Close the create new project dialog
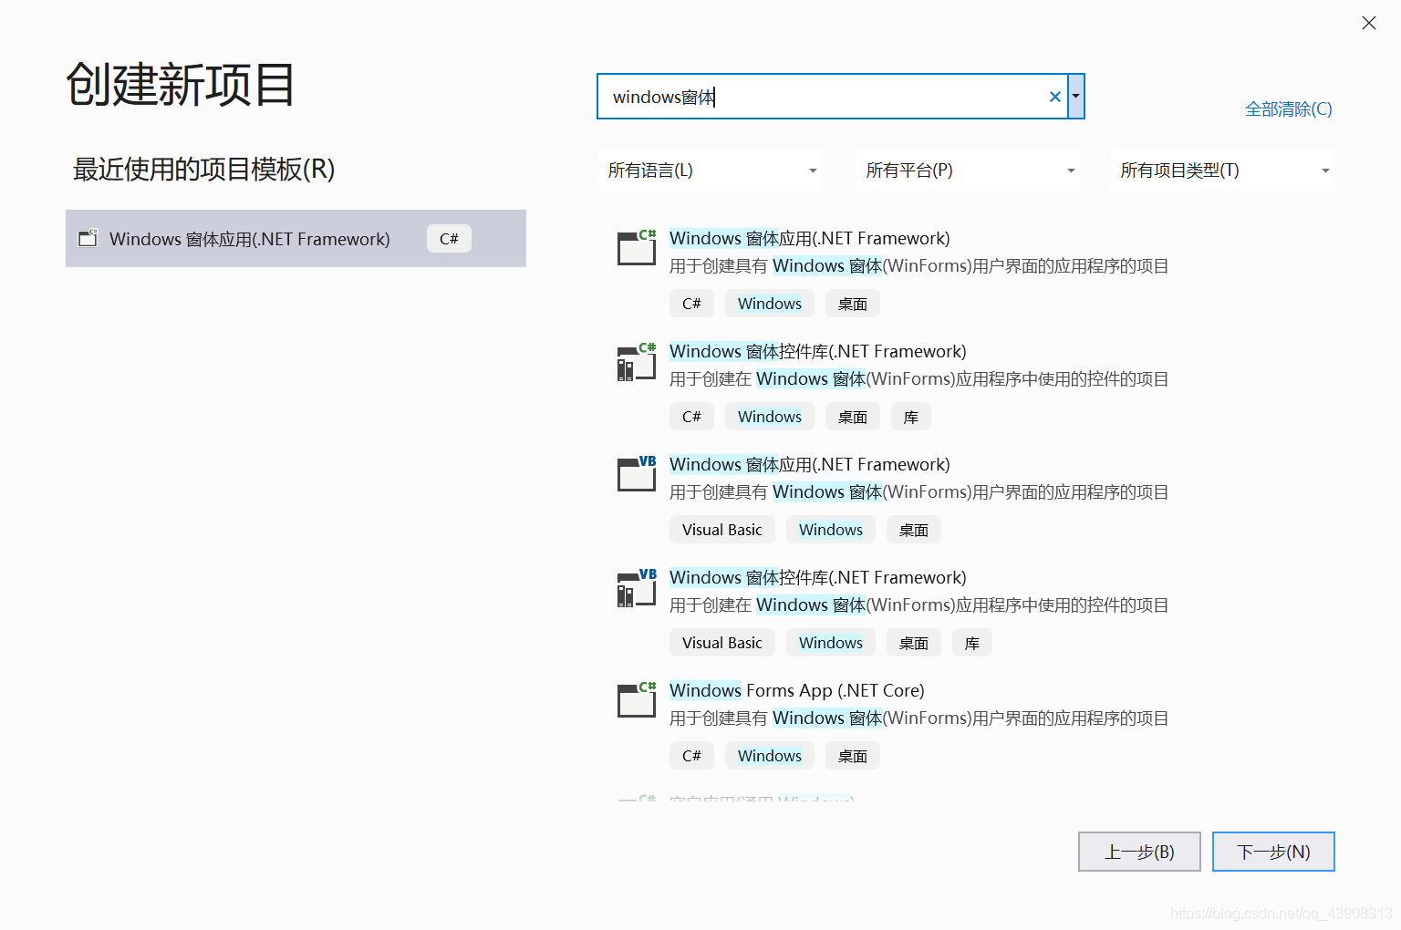This screenshot has height=930, width=1401. tap(1369, 23)
